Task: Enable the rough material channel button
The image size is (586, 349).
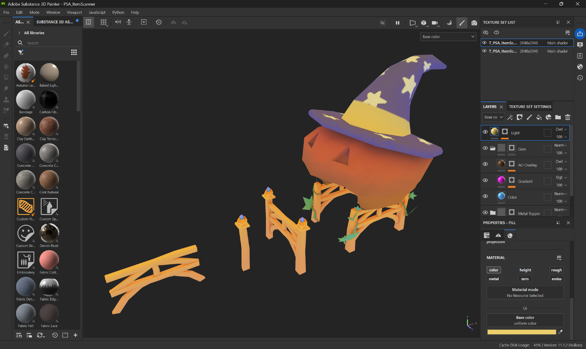Action: click(556, 270)
